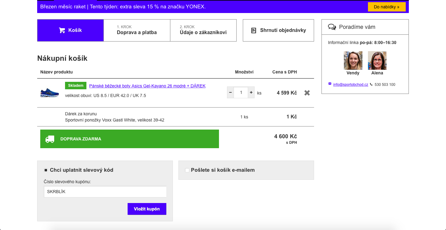Open the Shrnutí objednávky tab
446x230 pixels.
[278, 30]
